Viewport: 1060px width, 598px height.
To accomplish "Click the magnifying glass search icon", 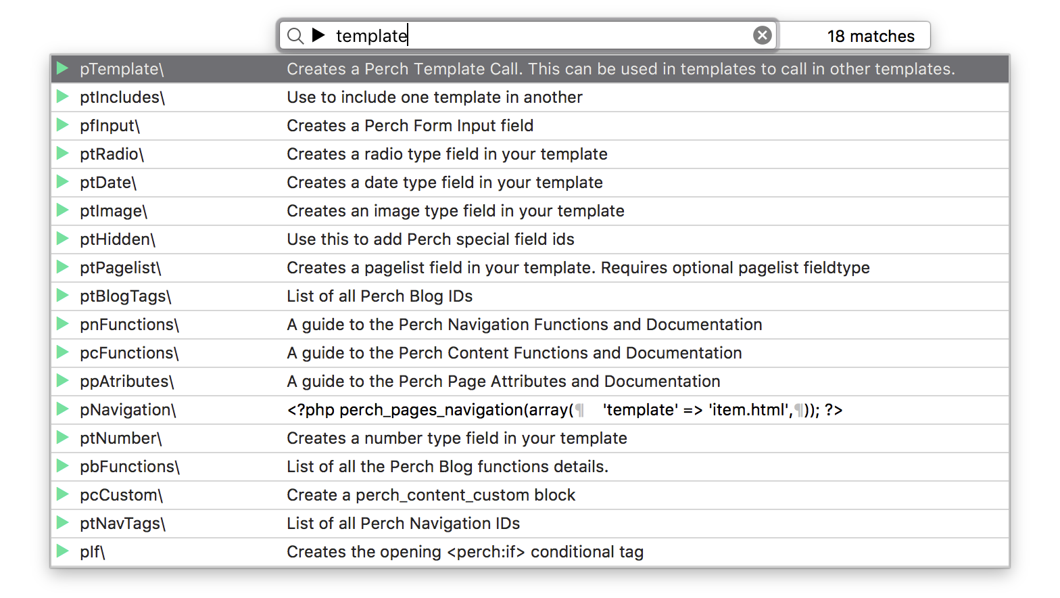I will (x=295, y=36).
